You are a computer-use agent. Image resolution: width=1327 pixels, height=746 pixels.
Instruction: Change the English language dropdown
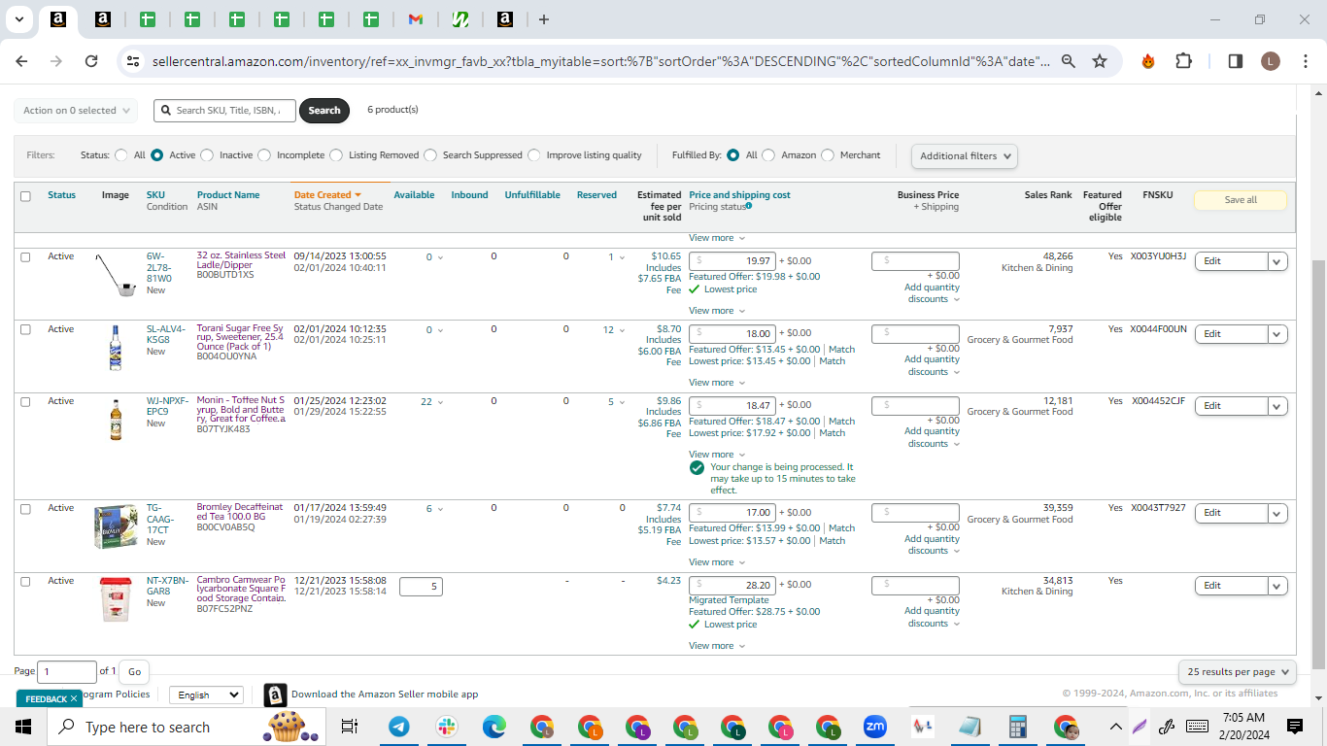click(206, 695)
